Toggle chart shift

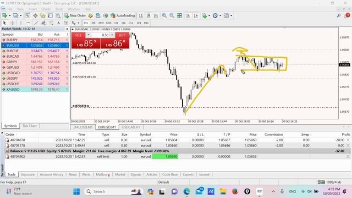196,15
